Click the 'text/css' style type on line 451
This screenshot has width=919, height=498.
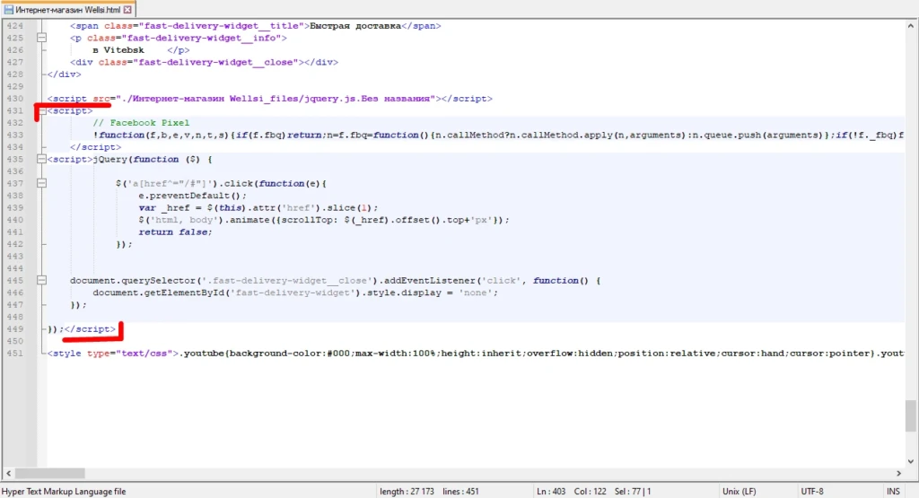pyautogui.click(x=144, y=354)
